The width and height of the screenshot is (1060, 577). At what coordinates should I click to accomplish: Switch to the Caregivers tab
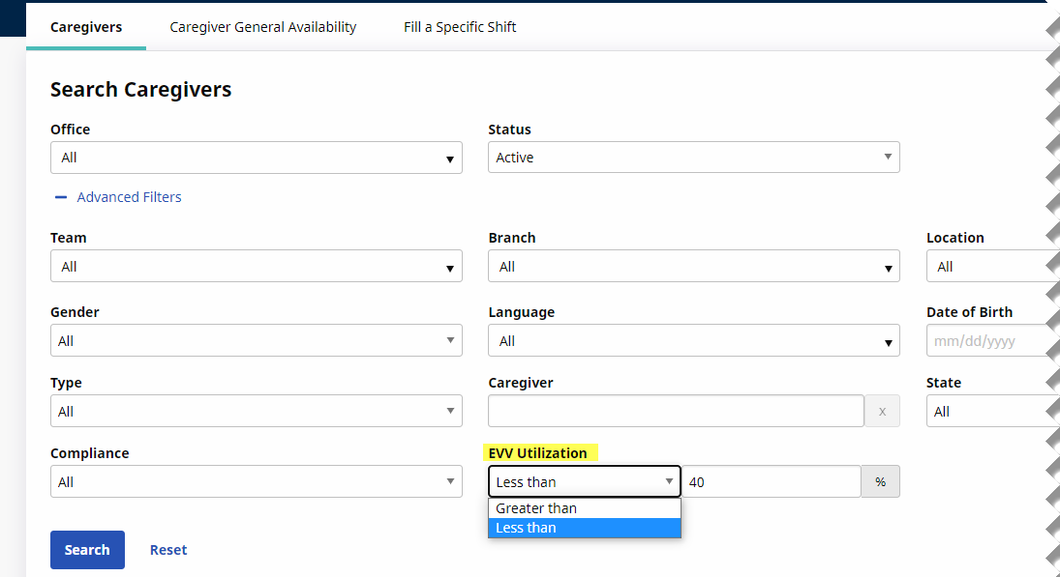pyautogui.click(x=86, y=27)
